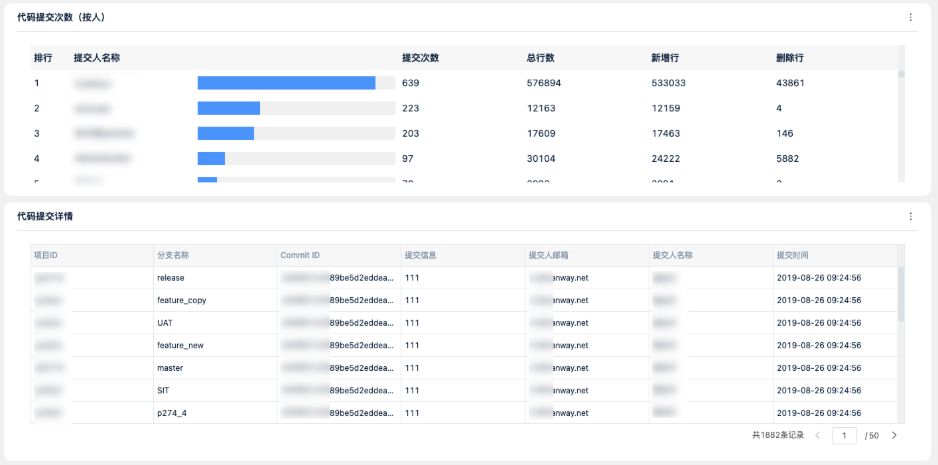Click the UAT branch cell
Viewport: 938px width, 465px height.
coord(215,323)
